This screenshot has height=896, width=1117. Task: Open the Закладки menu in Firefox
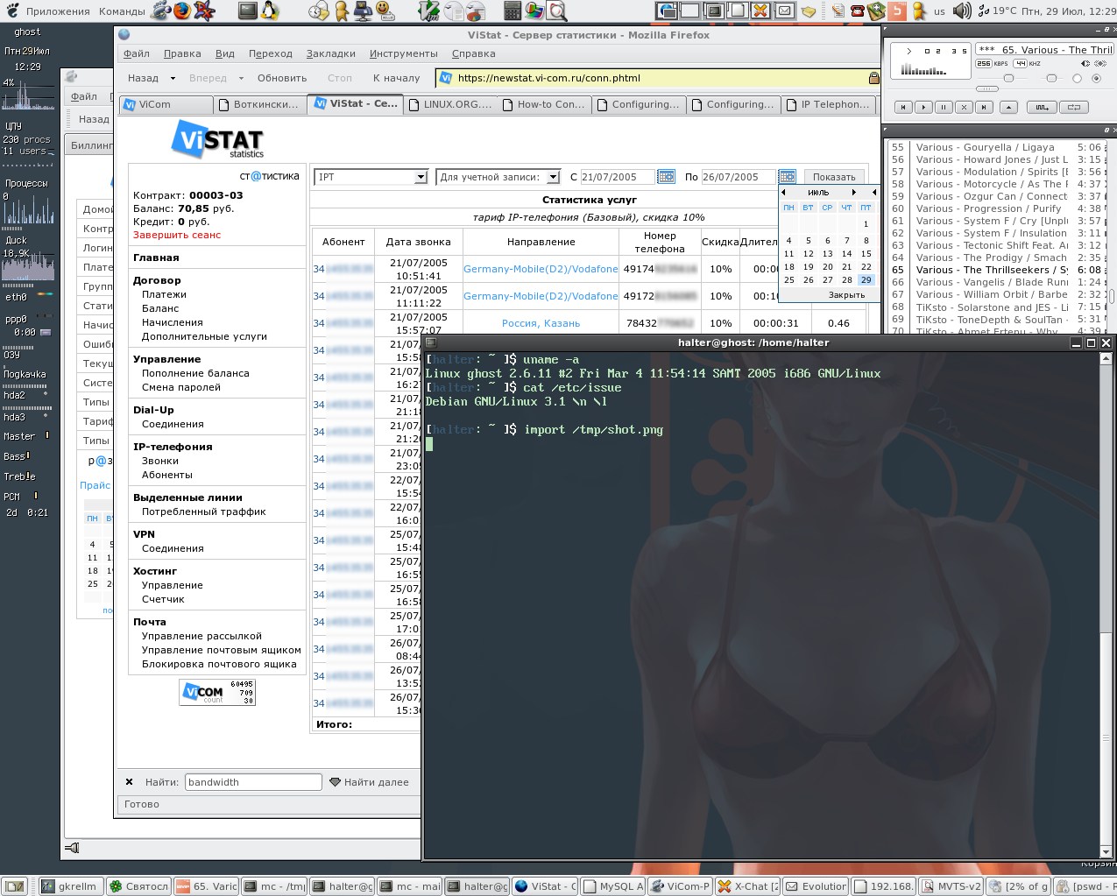(x=330, y=53)
